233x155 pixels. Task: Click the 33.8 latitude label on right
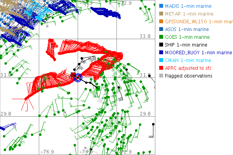point(145,36)
